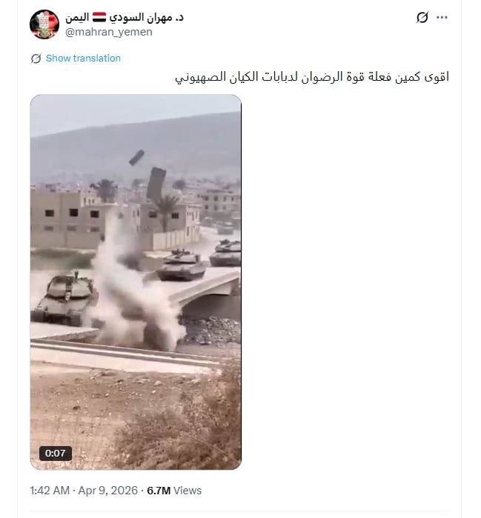Image resolution: width=481 pixels, height=518 pixels.
Task: Open the post timestamp 1:42 AM Apr 9, 2026
Action: pos(84,491)
